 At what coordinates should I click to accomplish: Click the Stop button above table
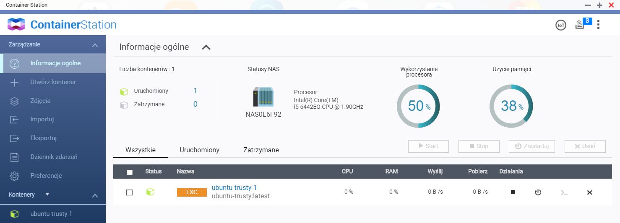[x=479, y=146]
